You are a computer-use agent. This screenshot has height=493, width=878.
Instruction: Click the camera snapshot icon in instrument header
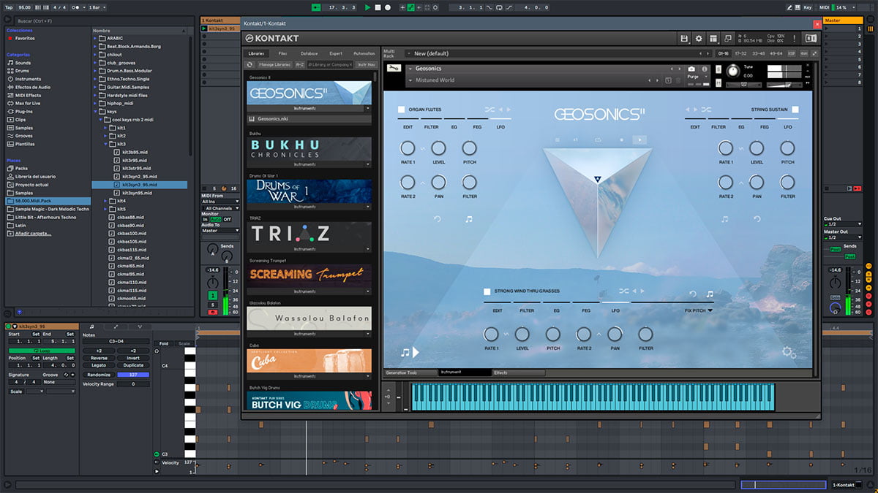692,69
